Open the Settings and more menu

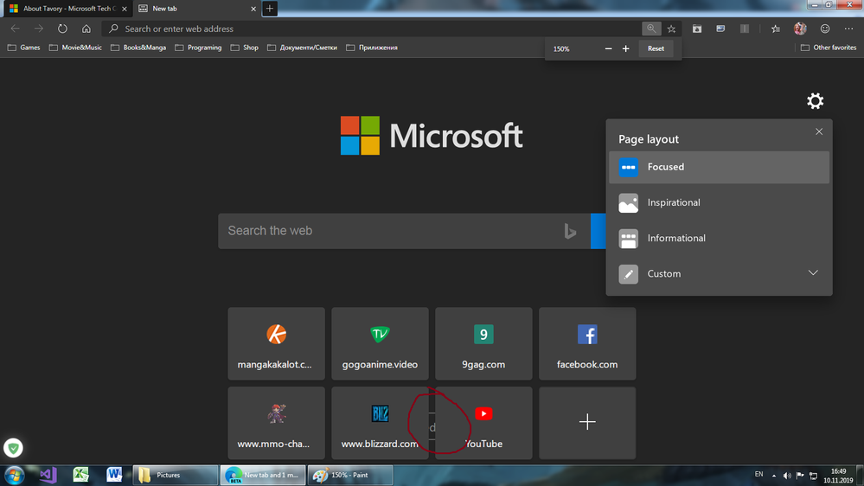pos(848,29)
